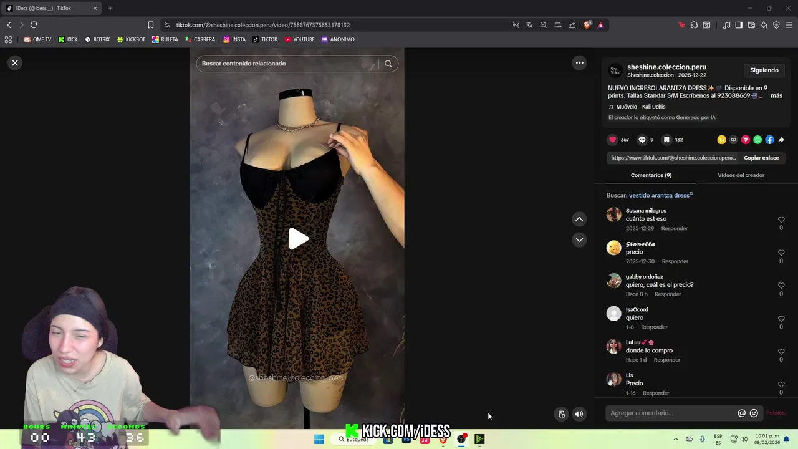Image resolution: width=798 pixels, height=449 pixels.
Task: Open Brave Wallet icon
Action: point(751,25)
